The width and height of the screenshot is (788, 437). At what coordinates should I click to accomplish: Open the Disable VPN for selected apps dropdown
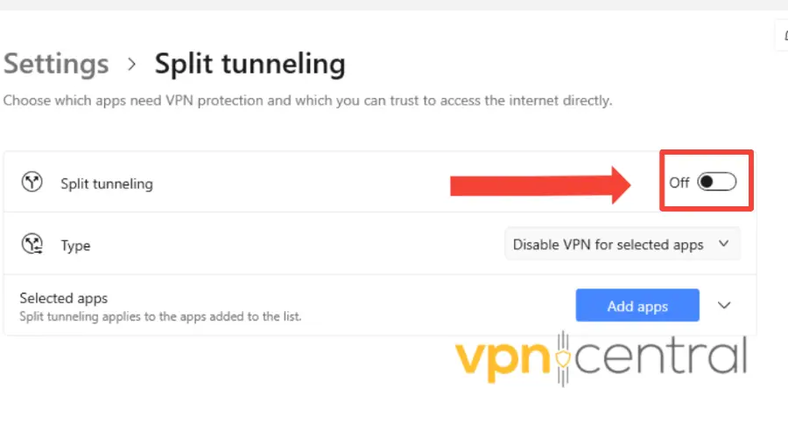(x=622, y=245)
